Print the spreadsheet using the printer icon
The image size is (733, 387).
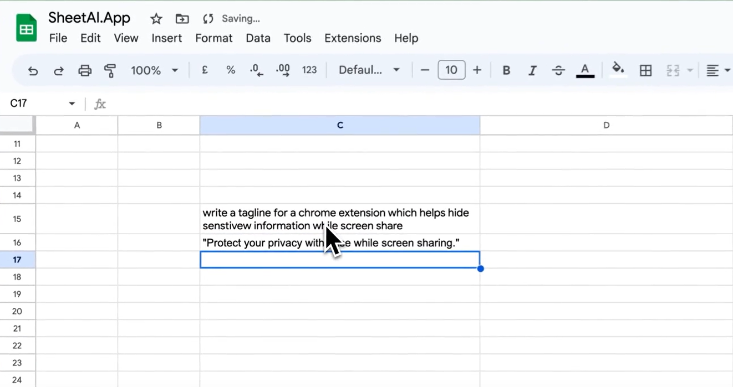pos(84,70)
